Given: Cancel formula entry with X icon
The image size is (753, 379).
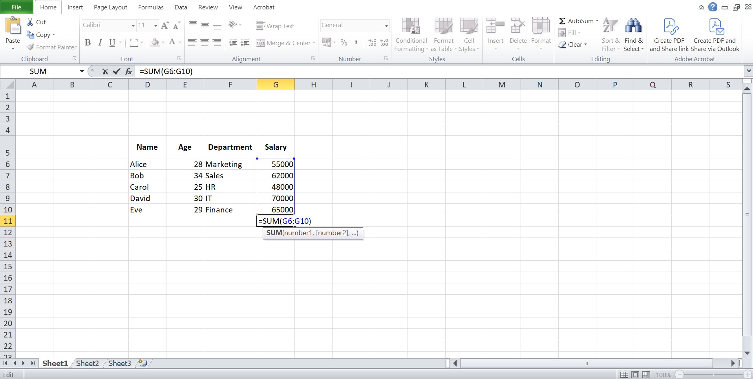Looking at the screenshot, I should click(105, 71).
